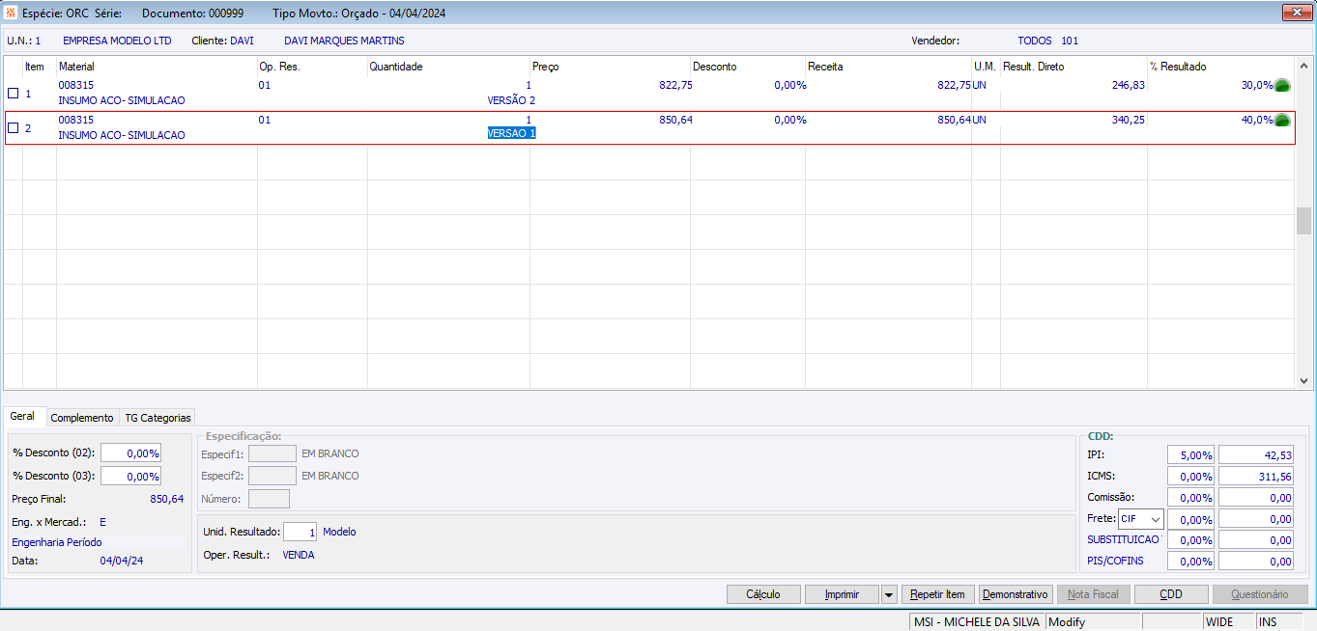Click the SUBSTITUICAO percentage field
1317x631 pixels.
coord(1191,540)
